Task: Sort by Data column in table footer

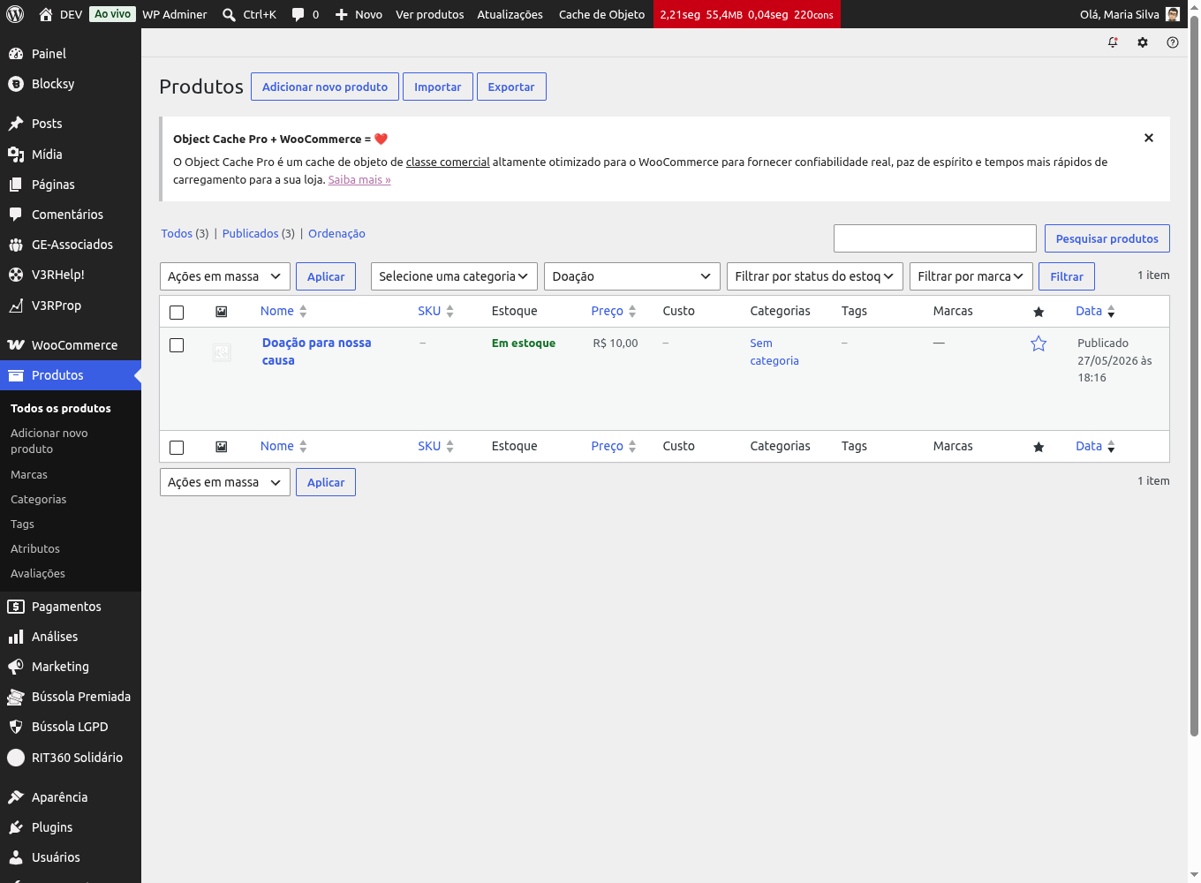Action: (1095, 446)
